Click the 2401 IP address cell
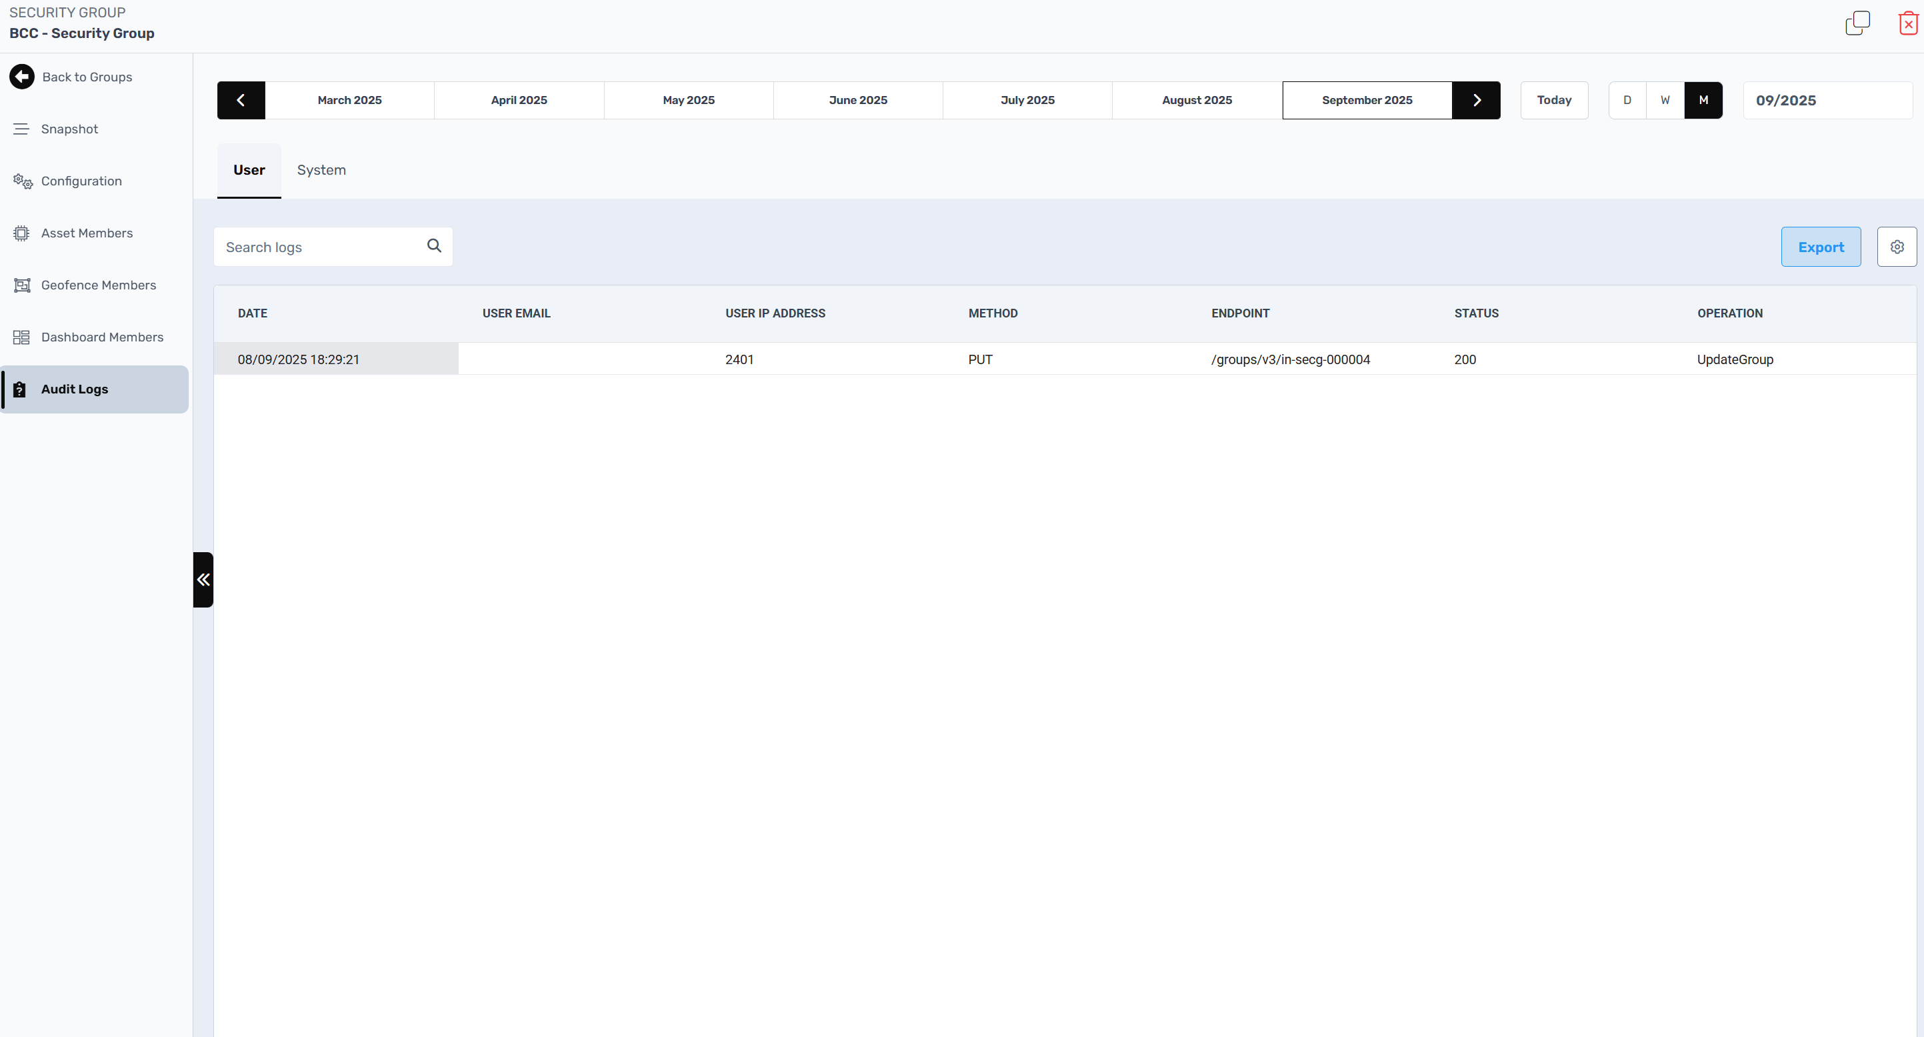This screenshot has width=1924, height=1037. 739,359
